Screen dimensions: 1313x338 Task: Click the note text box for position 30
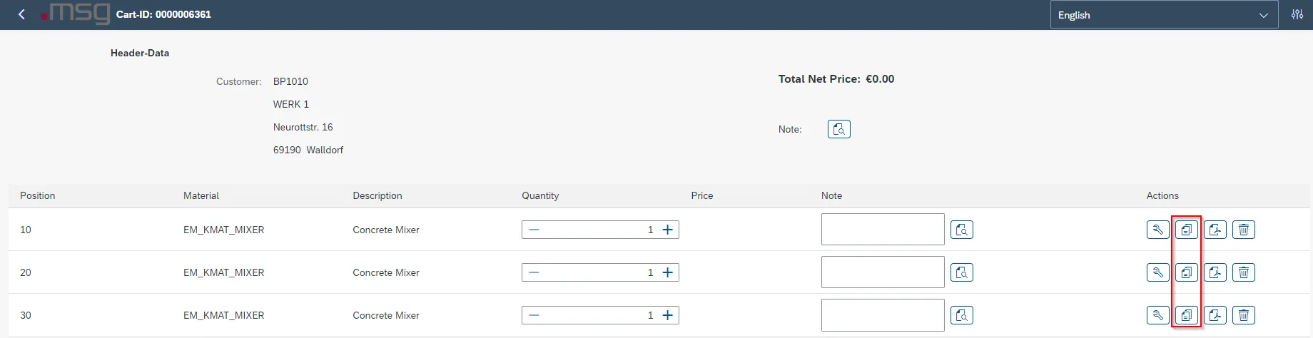pyautogui.click(x=882, y=315)
